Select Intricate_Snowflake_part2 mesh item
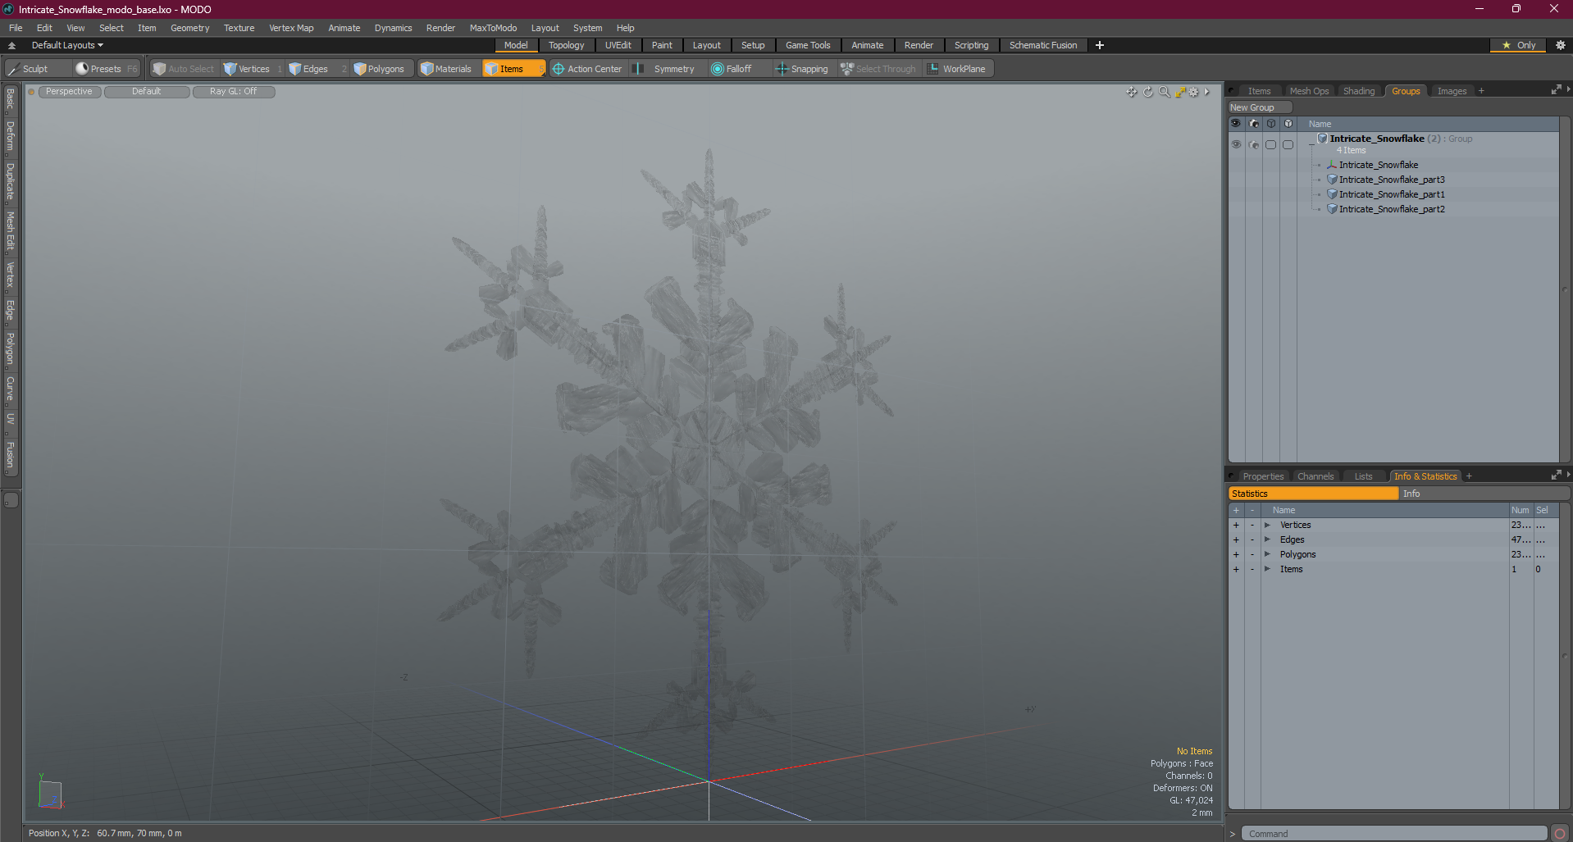 pyautogui.click(x=1392, y=209)
